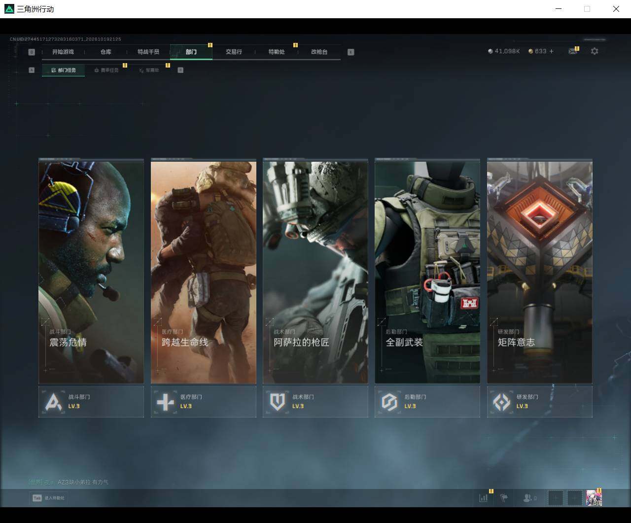Select the 部门任务 sub-tab
The width and height of the screenshot is (631, 523).
coord(63,70)
